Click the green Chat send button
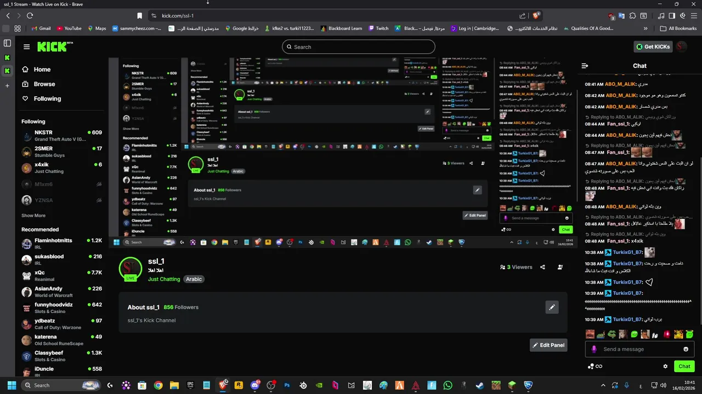The height and width of the screenshot is (394, 702). pyautogui.click(x=684, y=367)
